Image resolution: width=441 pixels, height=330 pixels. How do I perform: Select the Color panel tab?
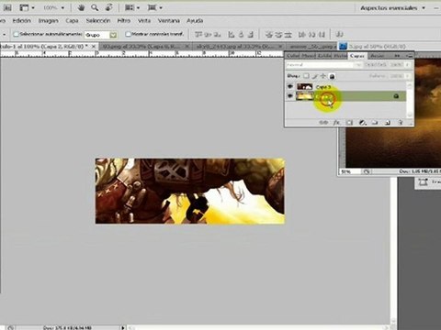pos(293,56)
